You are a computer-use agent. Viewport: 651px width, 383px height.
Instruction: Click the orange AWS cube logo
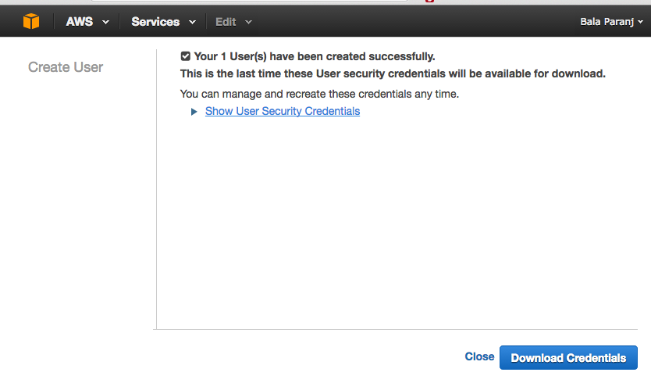tap(31, 21)
